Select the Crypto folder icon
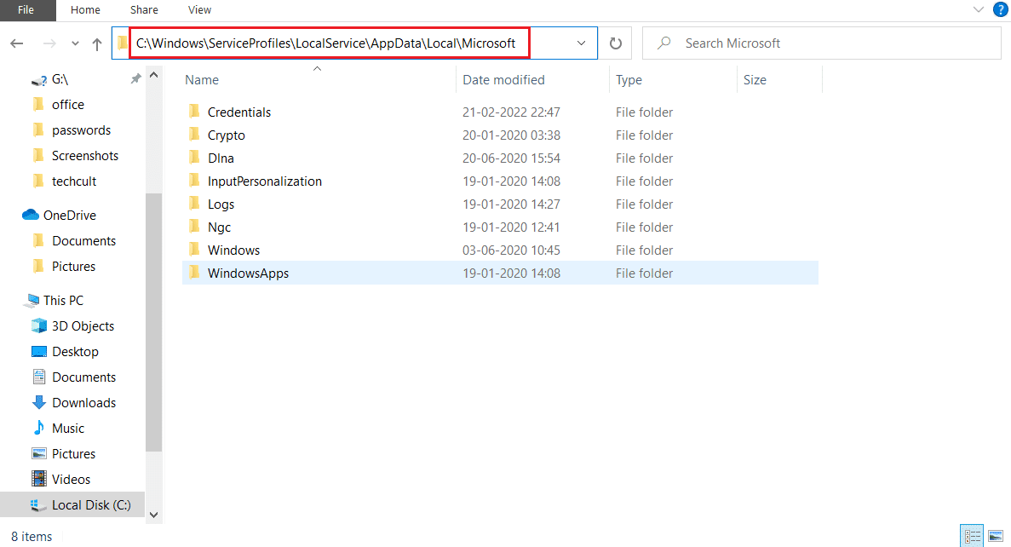Screen dimensions: 1011x547 pyautogui.click(x=195, y=135)
